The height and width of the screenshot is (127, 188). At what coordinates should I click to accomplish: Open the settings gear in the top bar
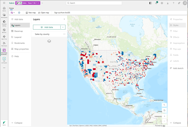pyautogui.click(x=162, y=3)
